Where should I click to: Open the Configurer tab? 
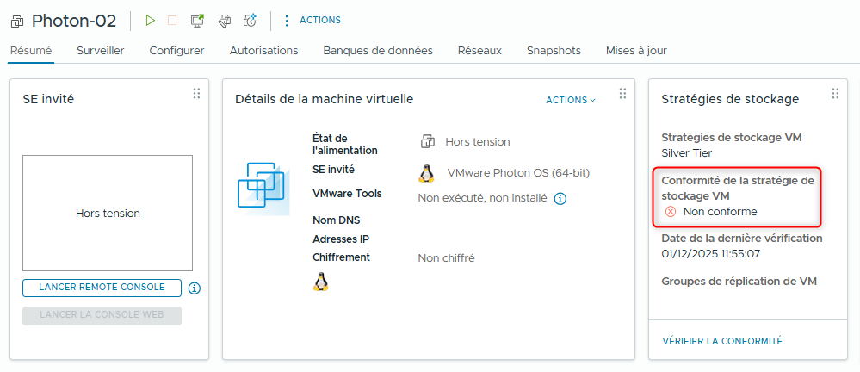[x=176, y=51]
